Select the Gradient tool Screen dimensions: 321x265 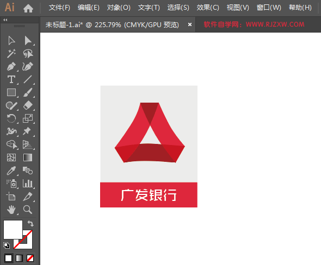[x=28, y=157]
